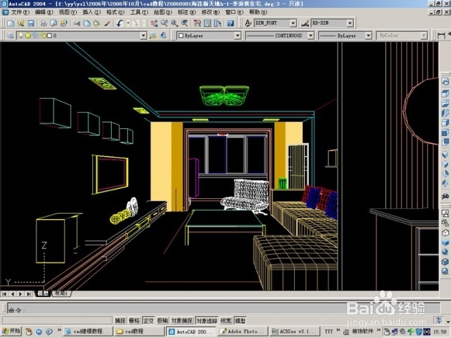This screenshot has height=338, width=451.
Task: Paste from clipboard icon in the toolbar
Action: coord(97,24)
